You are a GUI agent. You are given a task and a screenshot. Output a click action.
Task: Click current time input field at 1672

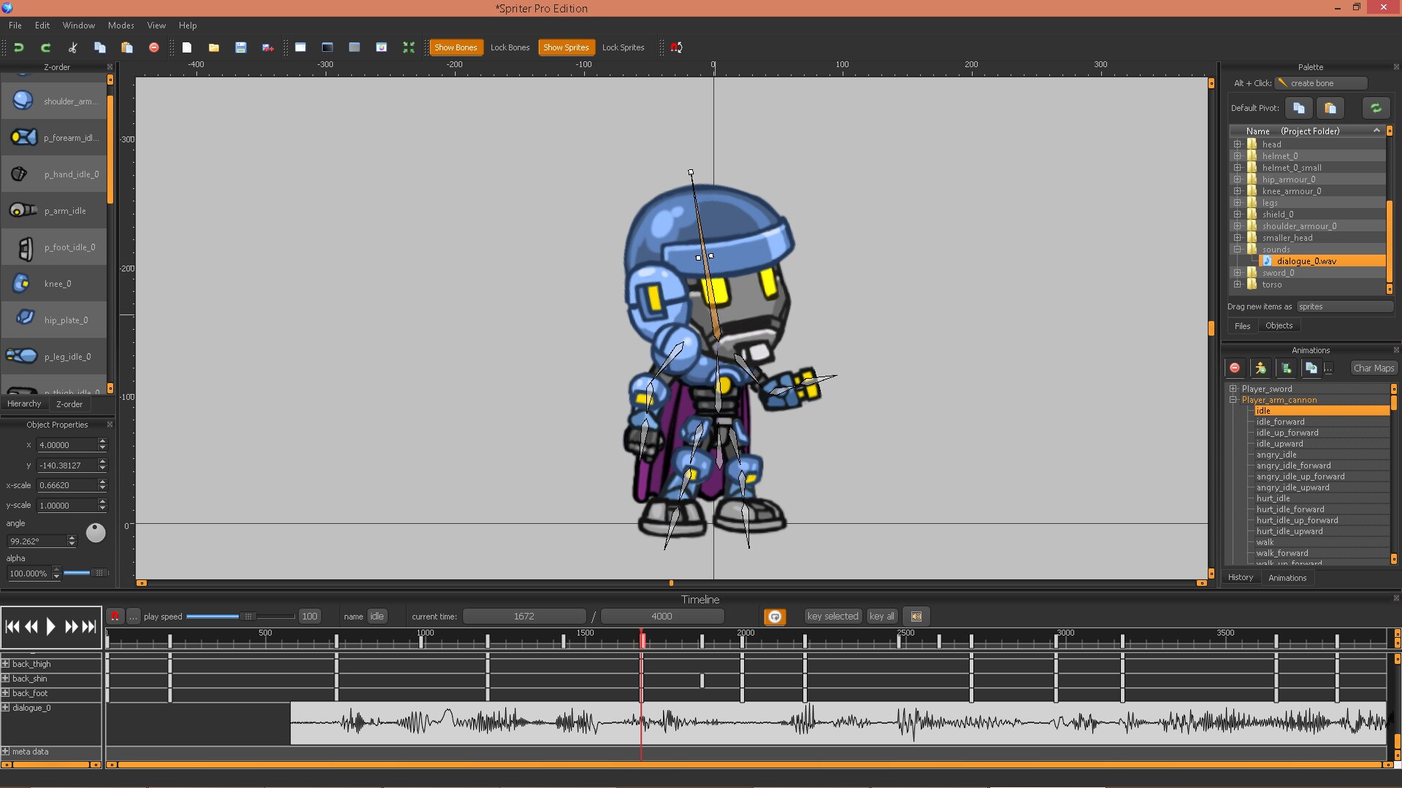(x=524, y=616)
